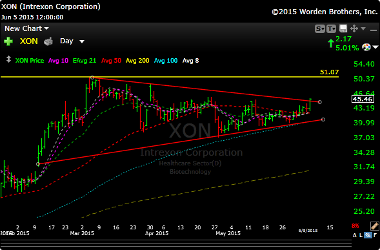This screenshot has height=250, width=380.
Task: Click the Day timeframe label
Action: [66, 41]
